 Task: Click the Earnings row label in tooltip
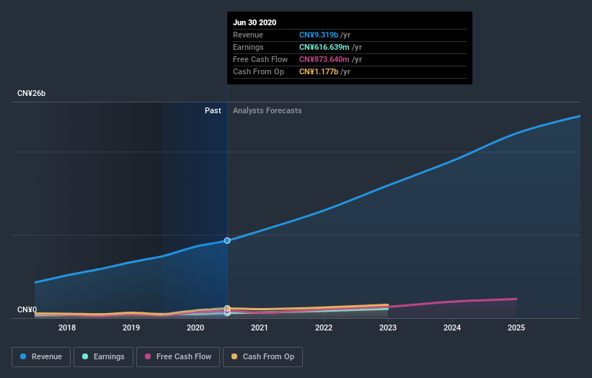(x=249, y=47)
